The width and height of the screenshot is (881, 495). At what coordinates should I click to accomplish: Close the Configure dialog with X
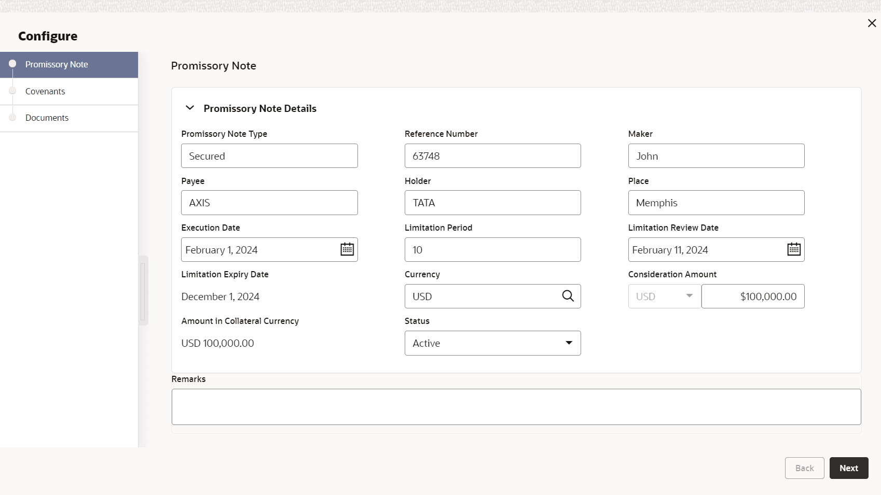point(872,23)
